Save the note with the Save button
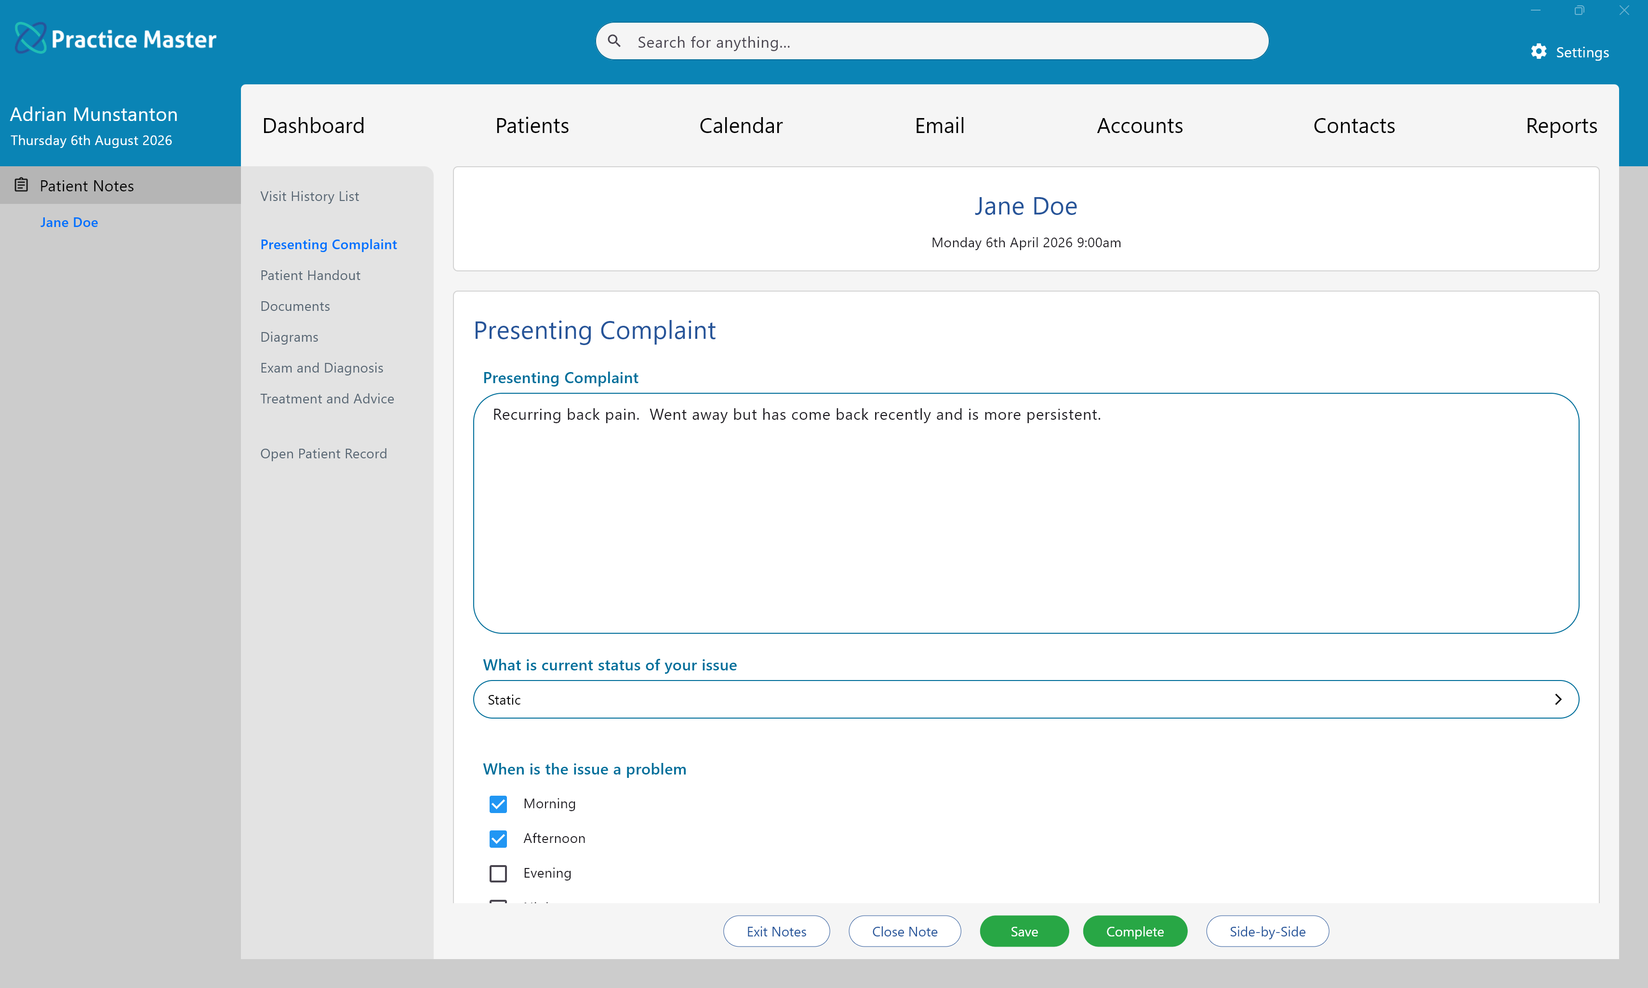 click(x=1023, y=931)
